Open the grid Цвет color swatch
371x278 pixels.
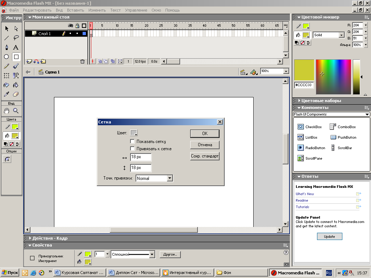click(x=134, y=133)
